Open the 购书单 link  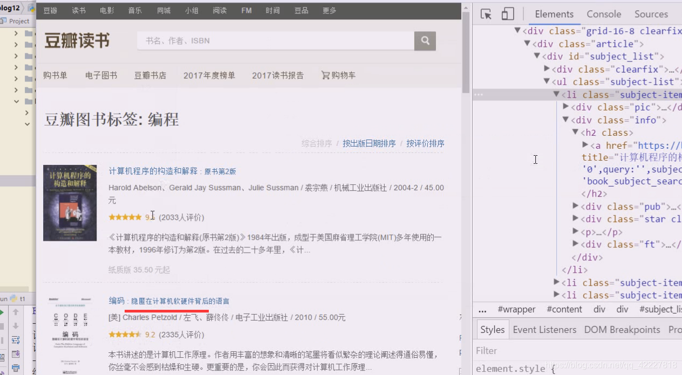tap(55, 75)
